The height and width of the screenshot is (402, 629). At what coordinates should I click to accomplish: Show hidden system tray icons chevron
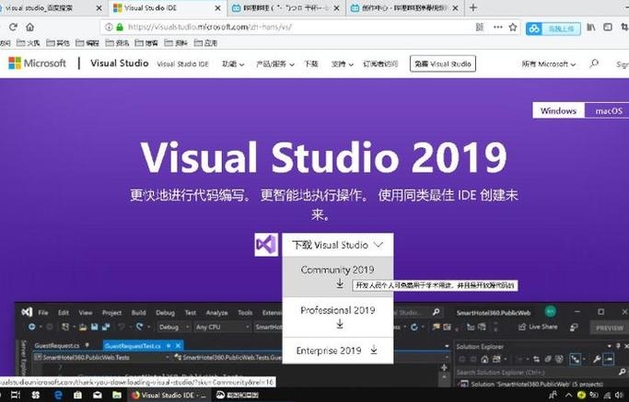pos(568,396)
